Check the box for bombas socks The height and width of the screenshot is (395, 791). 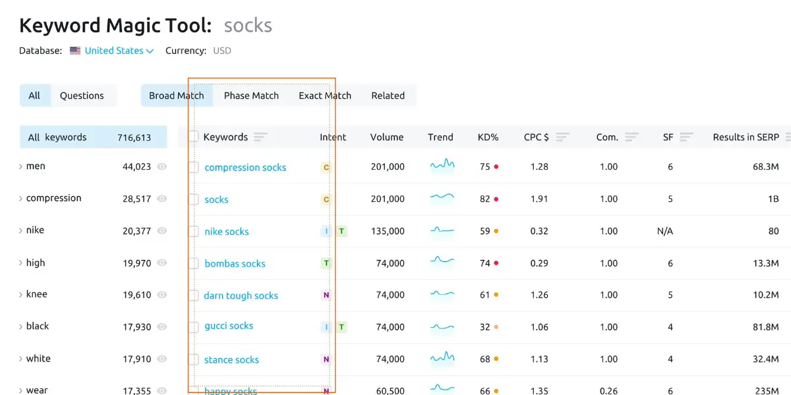click(193, 263)
